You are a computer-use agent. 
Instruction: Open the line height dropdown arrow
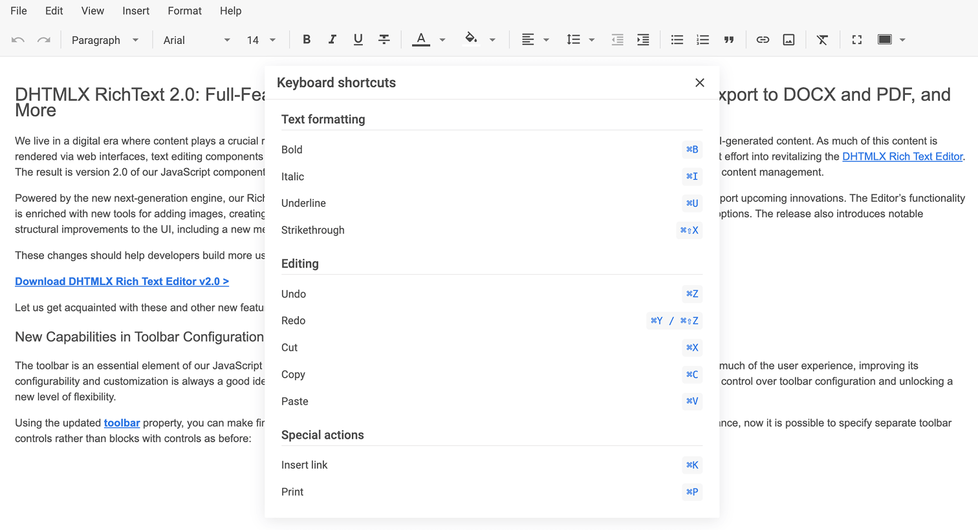[592, 40]
